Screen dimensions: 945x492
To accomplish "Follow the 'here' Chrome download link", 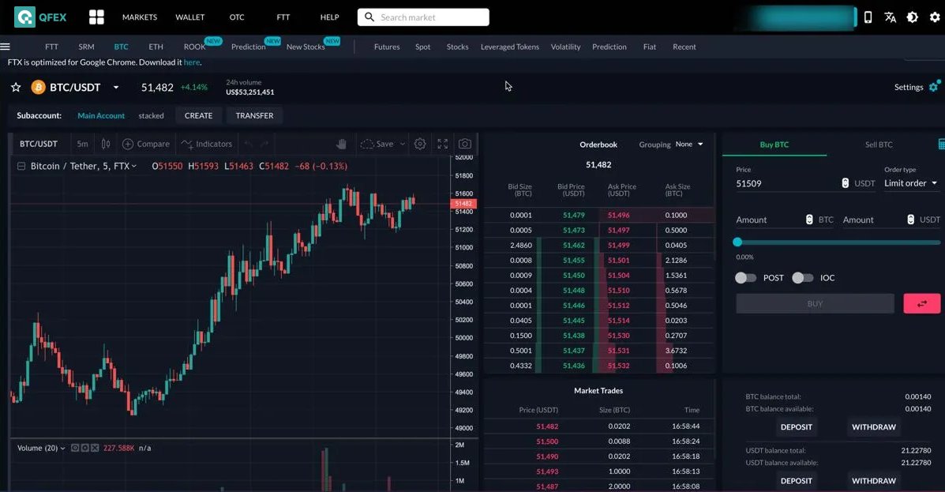I will click(192, 62).
